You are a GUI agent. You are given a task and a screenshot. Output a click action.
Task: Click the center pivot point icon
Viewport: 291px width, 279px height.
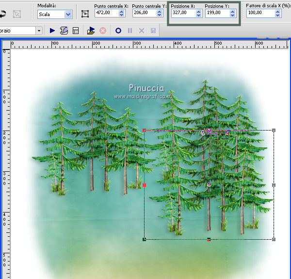(x=85, y=14)
